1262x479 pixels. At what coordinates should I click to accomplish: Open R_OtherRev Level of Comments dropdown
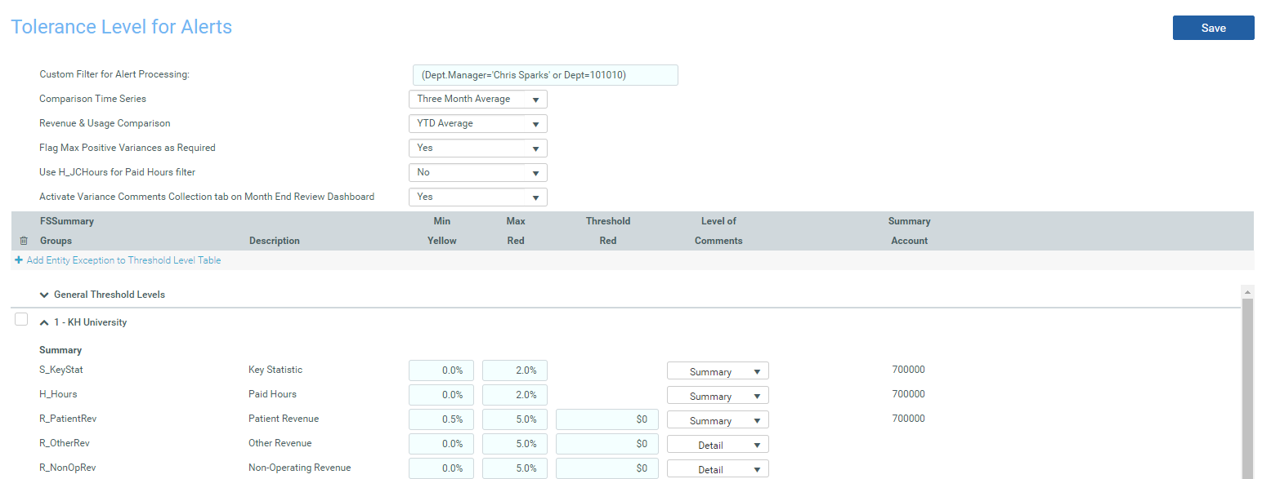click(718, 445)
